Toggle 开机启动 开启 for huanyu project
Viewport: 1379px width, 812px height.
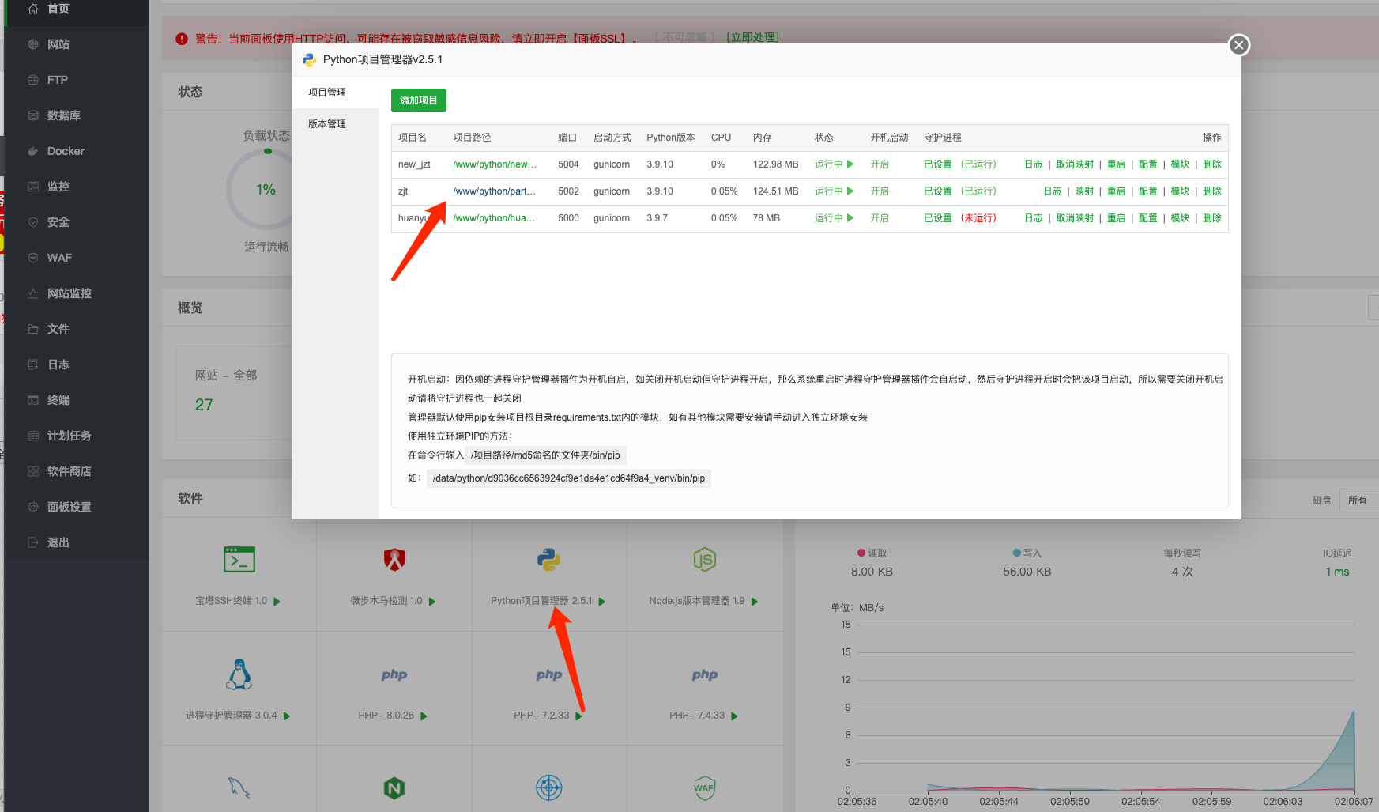(x=880, y=218)
